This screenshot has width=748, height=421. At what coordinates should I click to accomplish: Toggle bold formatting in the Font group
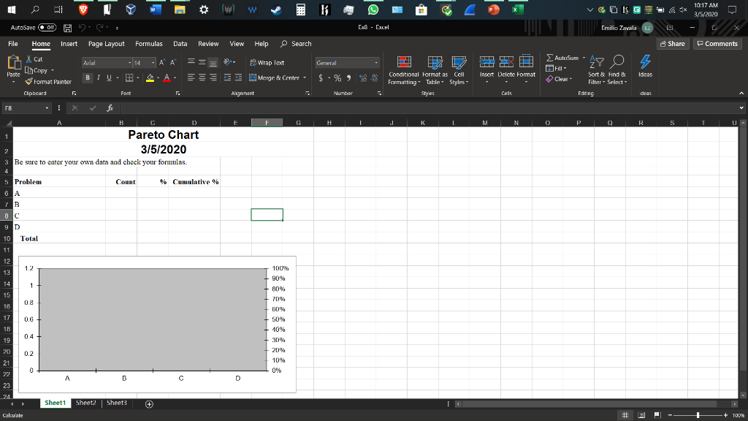(87, 77)
